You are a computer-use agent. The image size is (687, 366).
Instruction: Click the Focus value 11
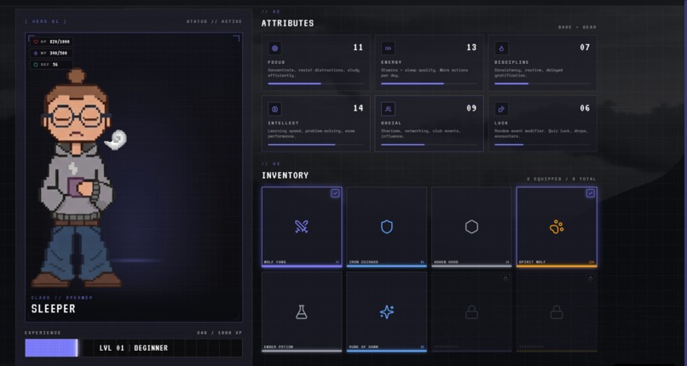pyautogui.click(x=358, y=47)
